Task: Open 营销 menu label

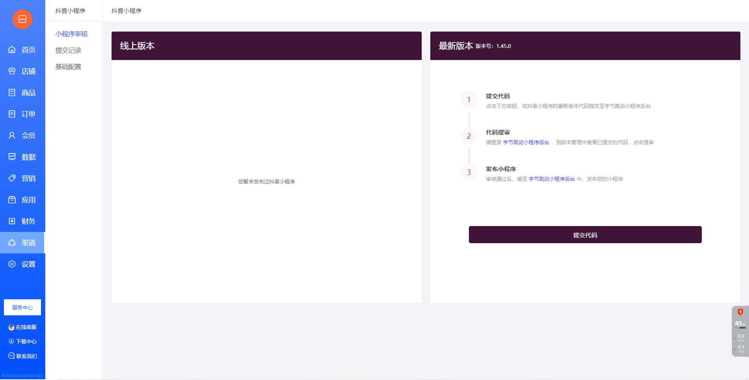Action: (x=28, y=179)
